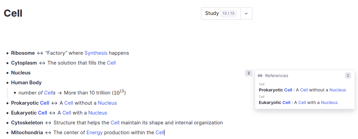This screenshot has width=358, height=139.
Task: Click the Nucleus link in the Prokaryotic Cell line
Action: [107, 103]
